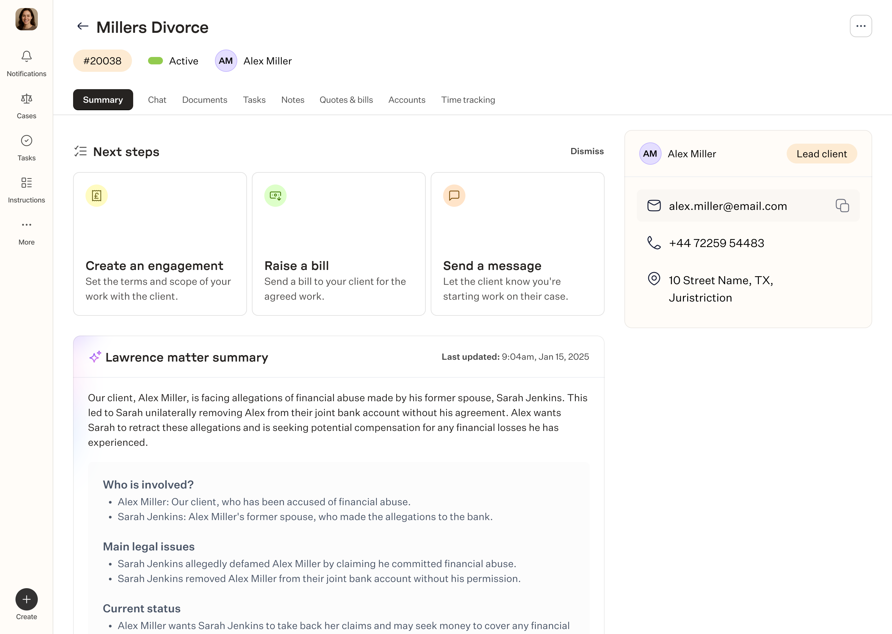
Task: Open the Create an engagement card
Action: [160, 244]
